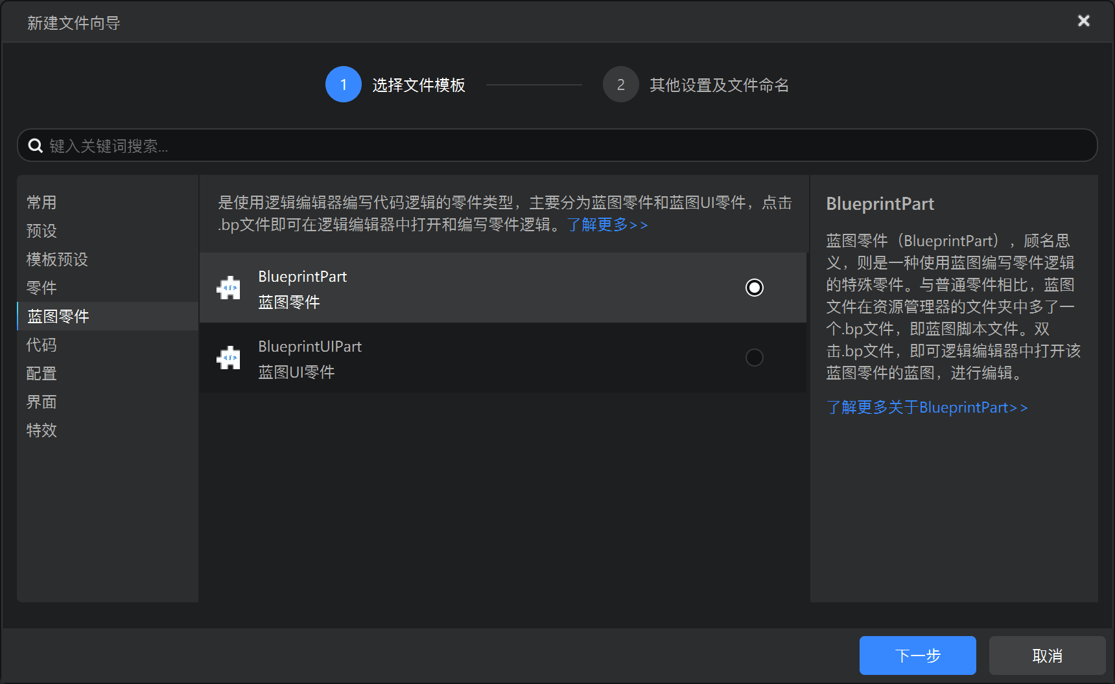Viewport: 1115px width, 684px height.
Task: Open the 代码 category
Action: [41, 345]
